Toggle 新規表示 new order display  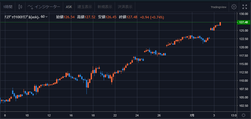click(x=105, y=7)
